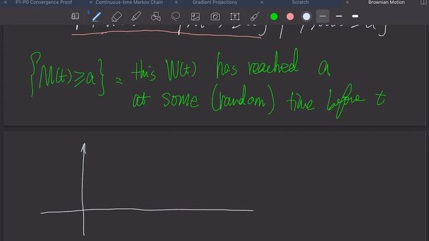Choose the green pen color

pyautogui.click(x=274, y=16)
